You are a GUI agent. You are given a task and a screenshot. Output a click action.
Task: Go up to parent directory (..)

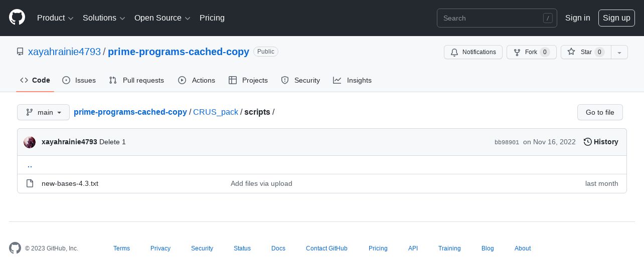click(30, 165)
